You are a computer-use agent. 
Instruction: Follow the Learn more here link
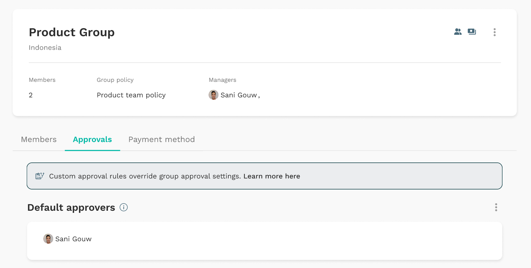[272, 176]
